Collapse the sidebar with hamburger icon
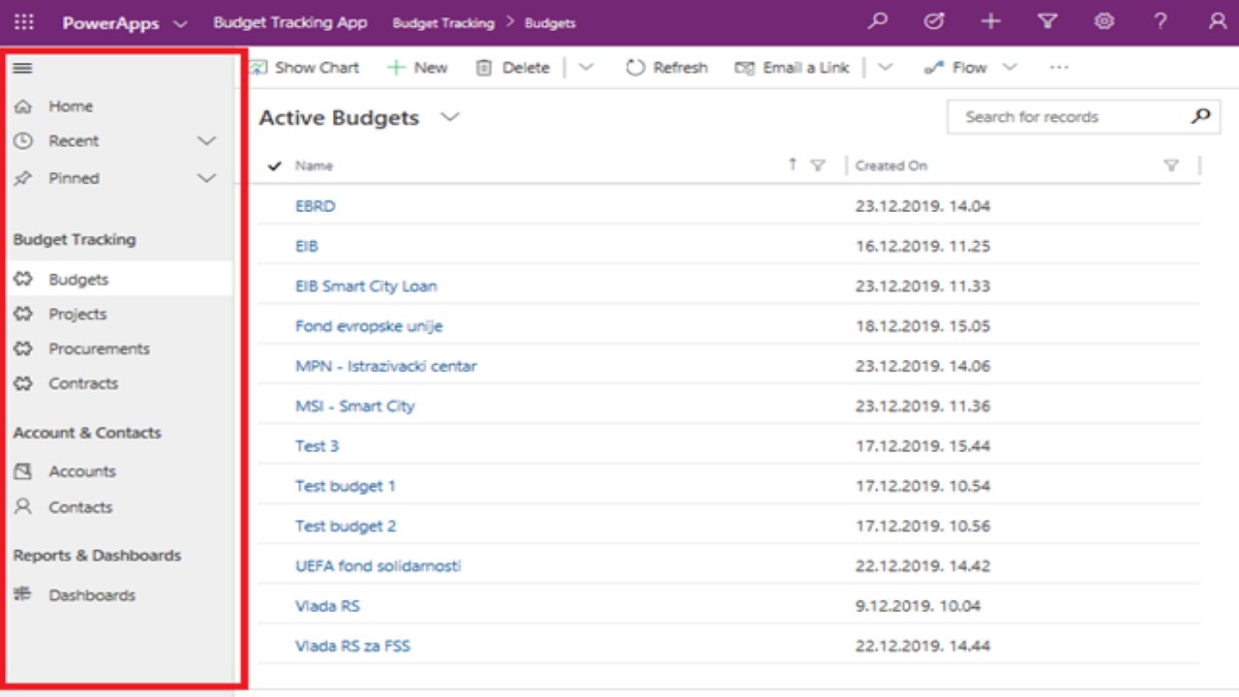The image size is (1239, 697). 22,68
